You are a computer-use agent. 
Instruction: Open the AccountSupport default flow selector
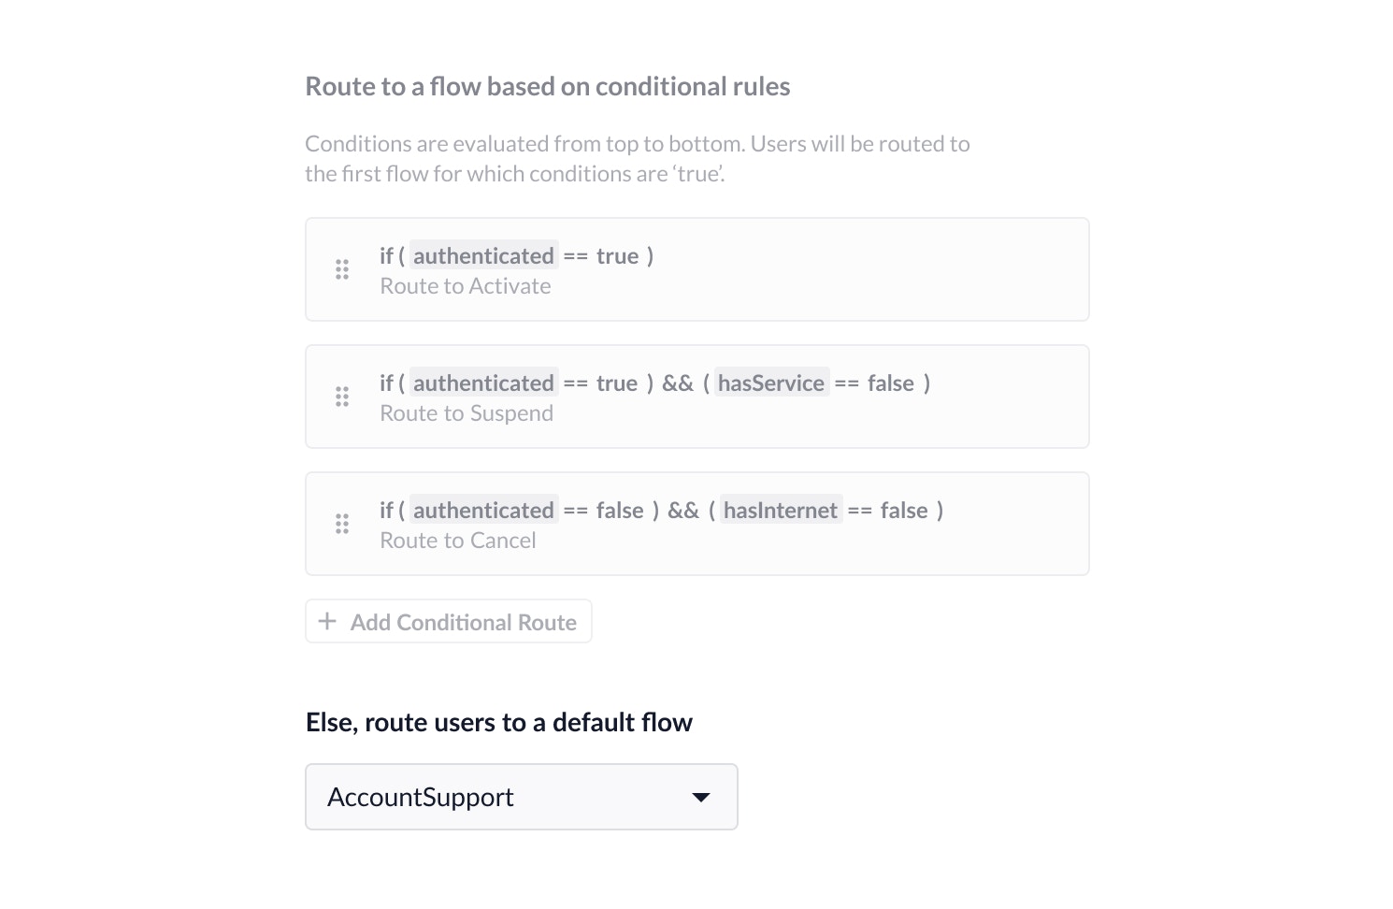tap(521, 797)
